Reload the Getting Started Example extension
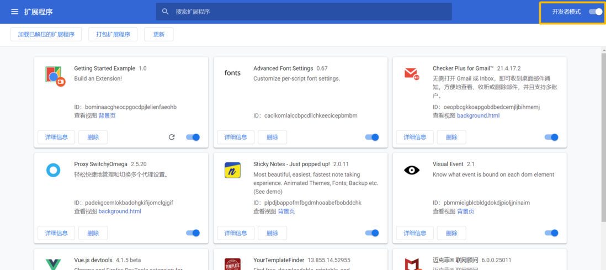Viewport: 606px width, 270px height. click(172, 137)
